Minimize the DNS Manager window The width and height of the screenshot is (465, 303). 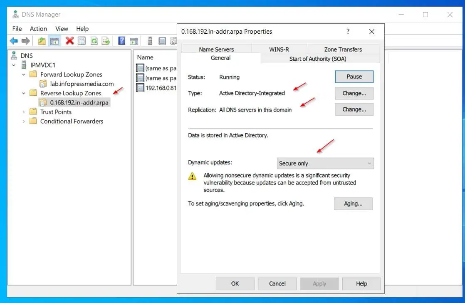[x=401, y=15]
